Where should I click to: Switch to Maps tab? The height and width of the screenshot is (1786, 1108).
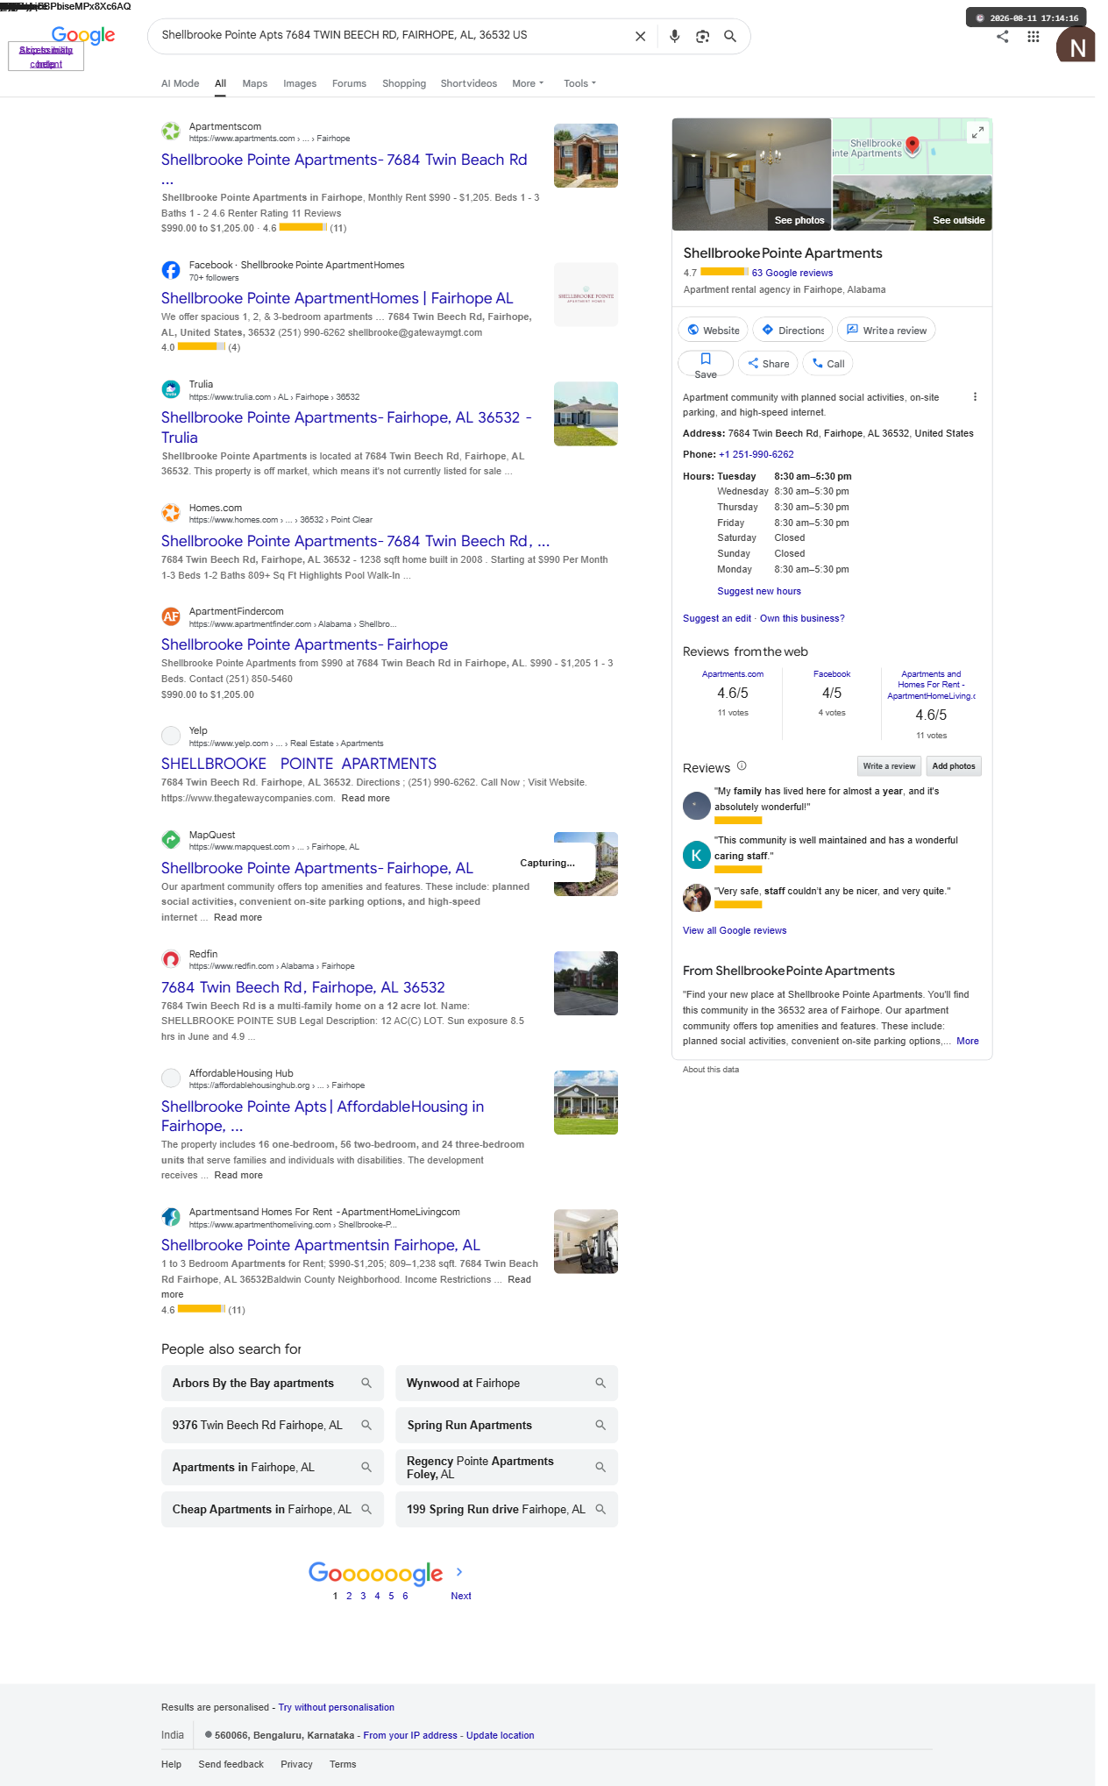[255, 83]
